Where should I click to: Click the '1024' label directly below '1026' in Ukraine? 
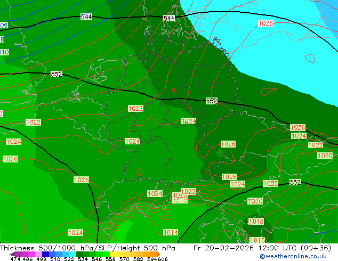click(x=299, y=136)
